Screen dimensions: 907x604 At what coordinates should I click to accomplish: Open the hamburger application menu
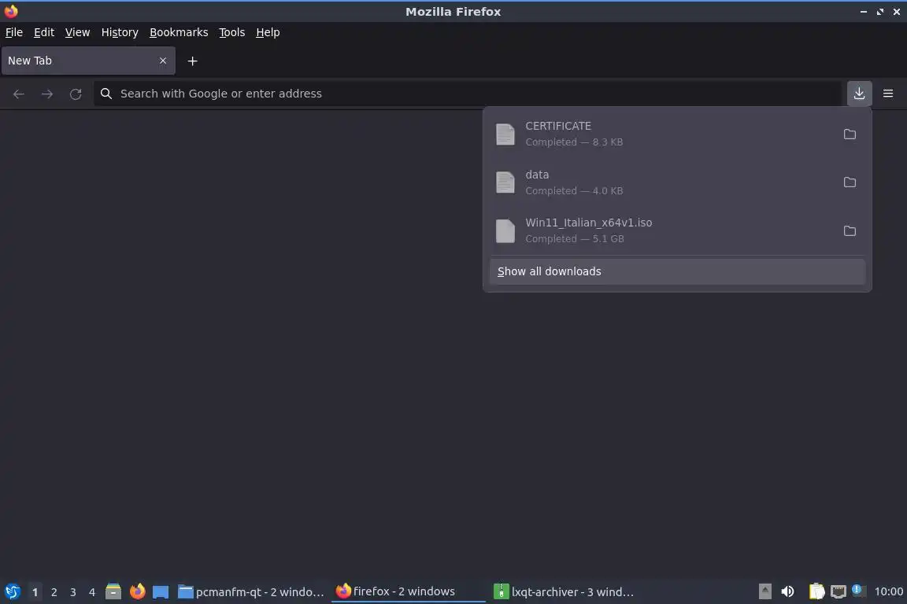[x=888, y=94]
